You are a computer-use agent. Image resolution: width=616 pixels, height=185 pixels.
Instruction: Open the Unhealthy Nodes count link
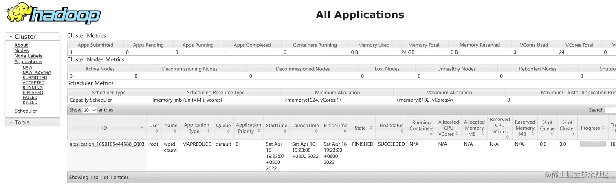tap(419, 76)
